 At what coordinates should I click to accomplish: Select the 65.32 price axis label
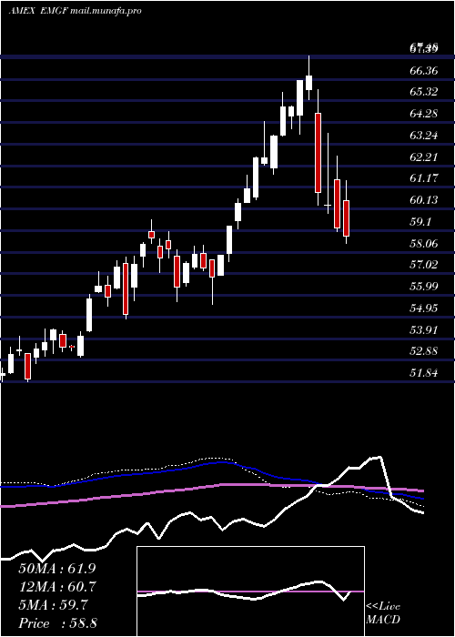coord(424,92)
